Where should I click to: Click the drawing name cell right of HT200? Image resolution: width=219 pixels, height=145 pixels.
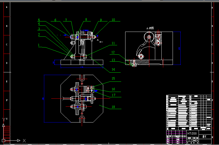click(204, 136)
